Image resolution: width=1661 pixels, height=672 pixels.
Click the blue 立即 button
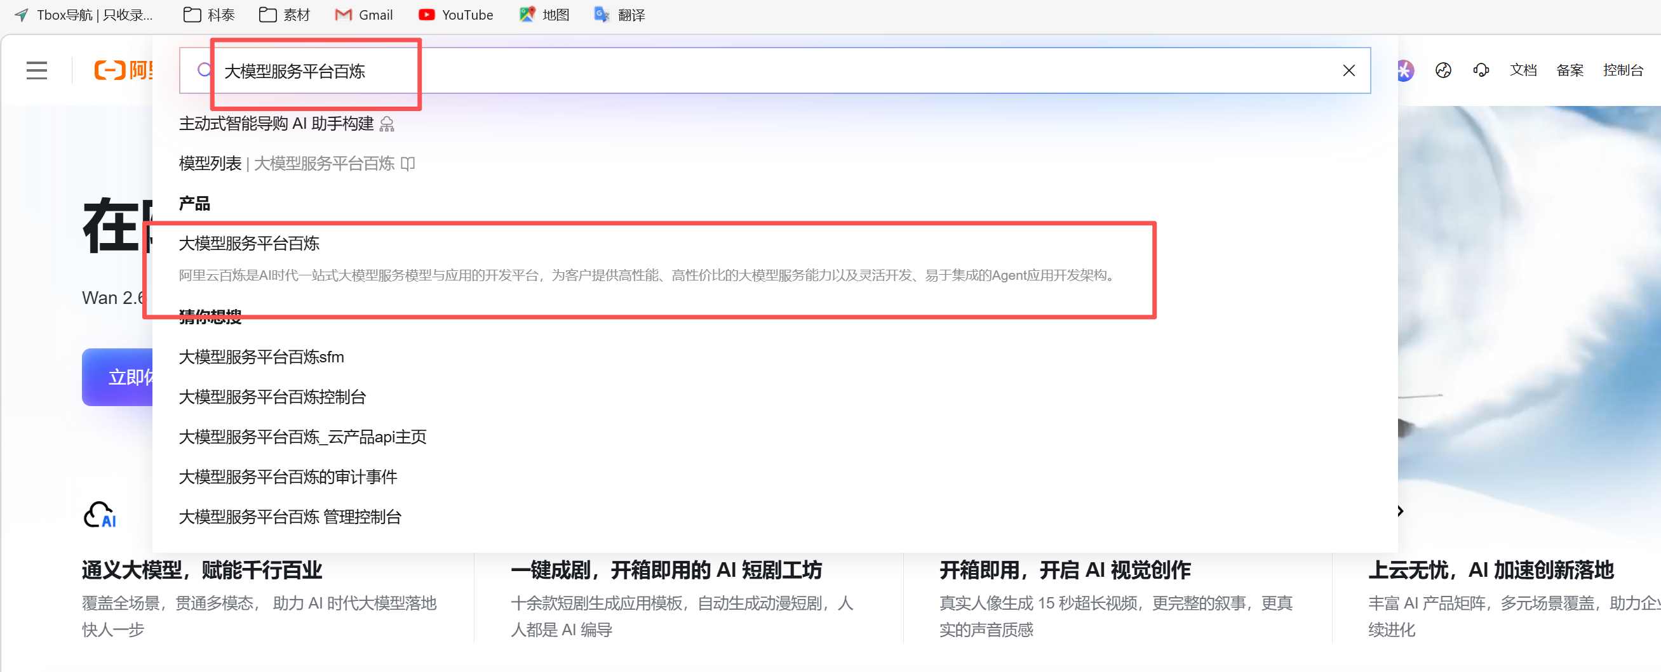118,377
